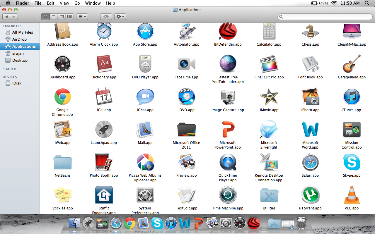The image size is (375, 234).
Task: Select All My Files in sidebar
Action: point(20,32)
